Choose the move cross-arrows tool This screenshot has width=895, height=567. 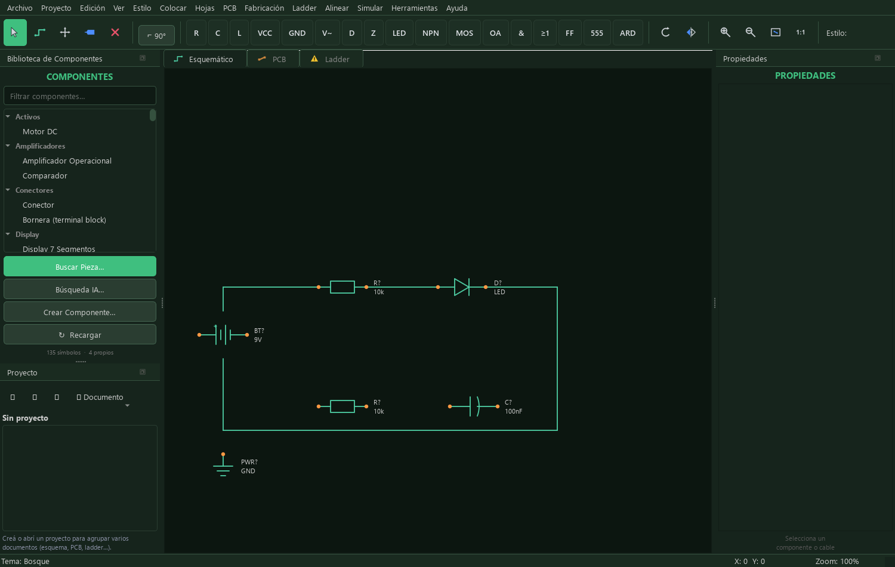pos(65,33)
